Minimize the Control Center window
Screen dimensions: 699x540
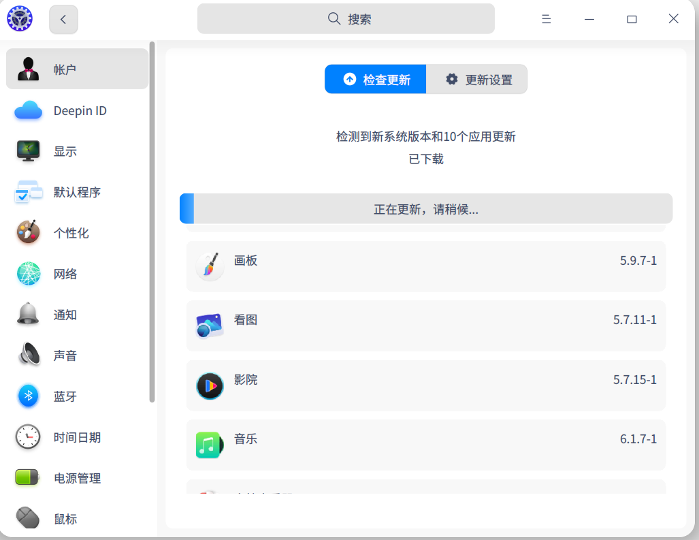(589, 19)
